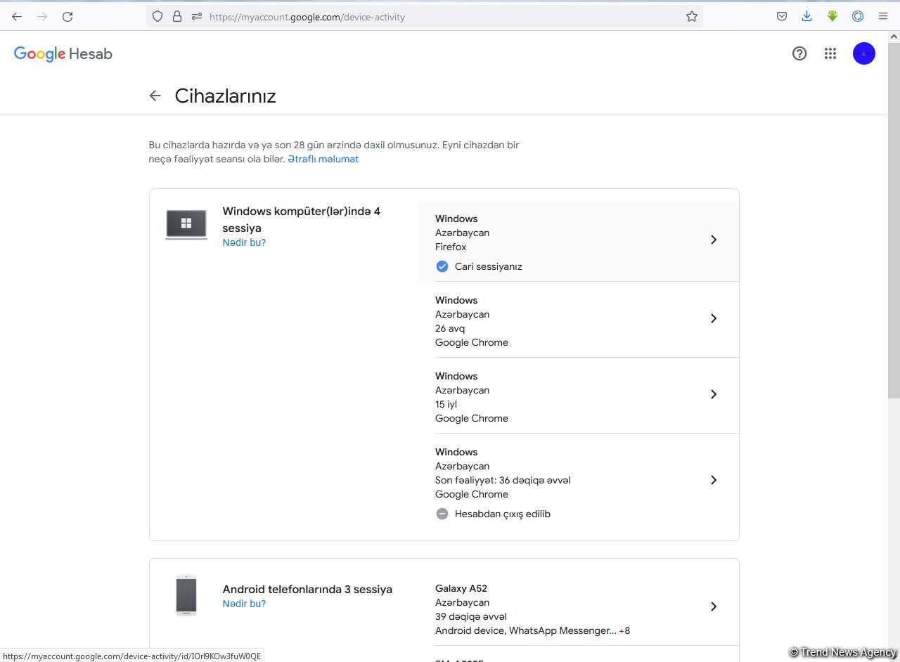The height and width of the screenshot is (662, 900).
Task: Click the Android device, WhatsApp Messenger… +8 text
Action: pos(532,630)
